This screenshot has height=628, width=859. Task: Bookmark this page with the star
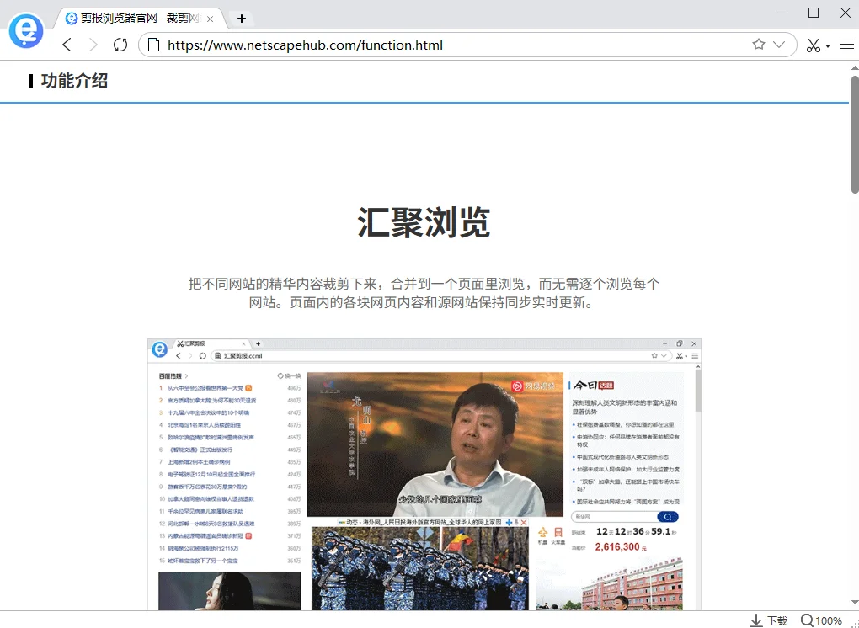(758, 45)
